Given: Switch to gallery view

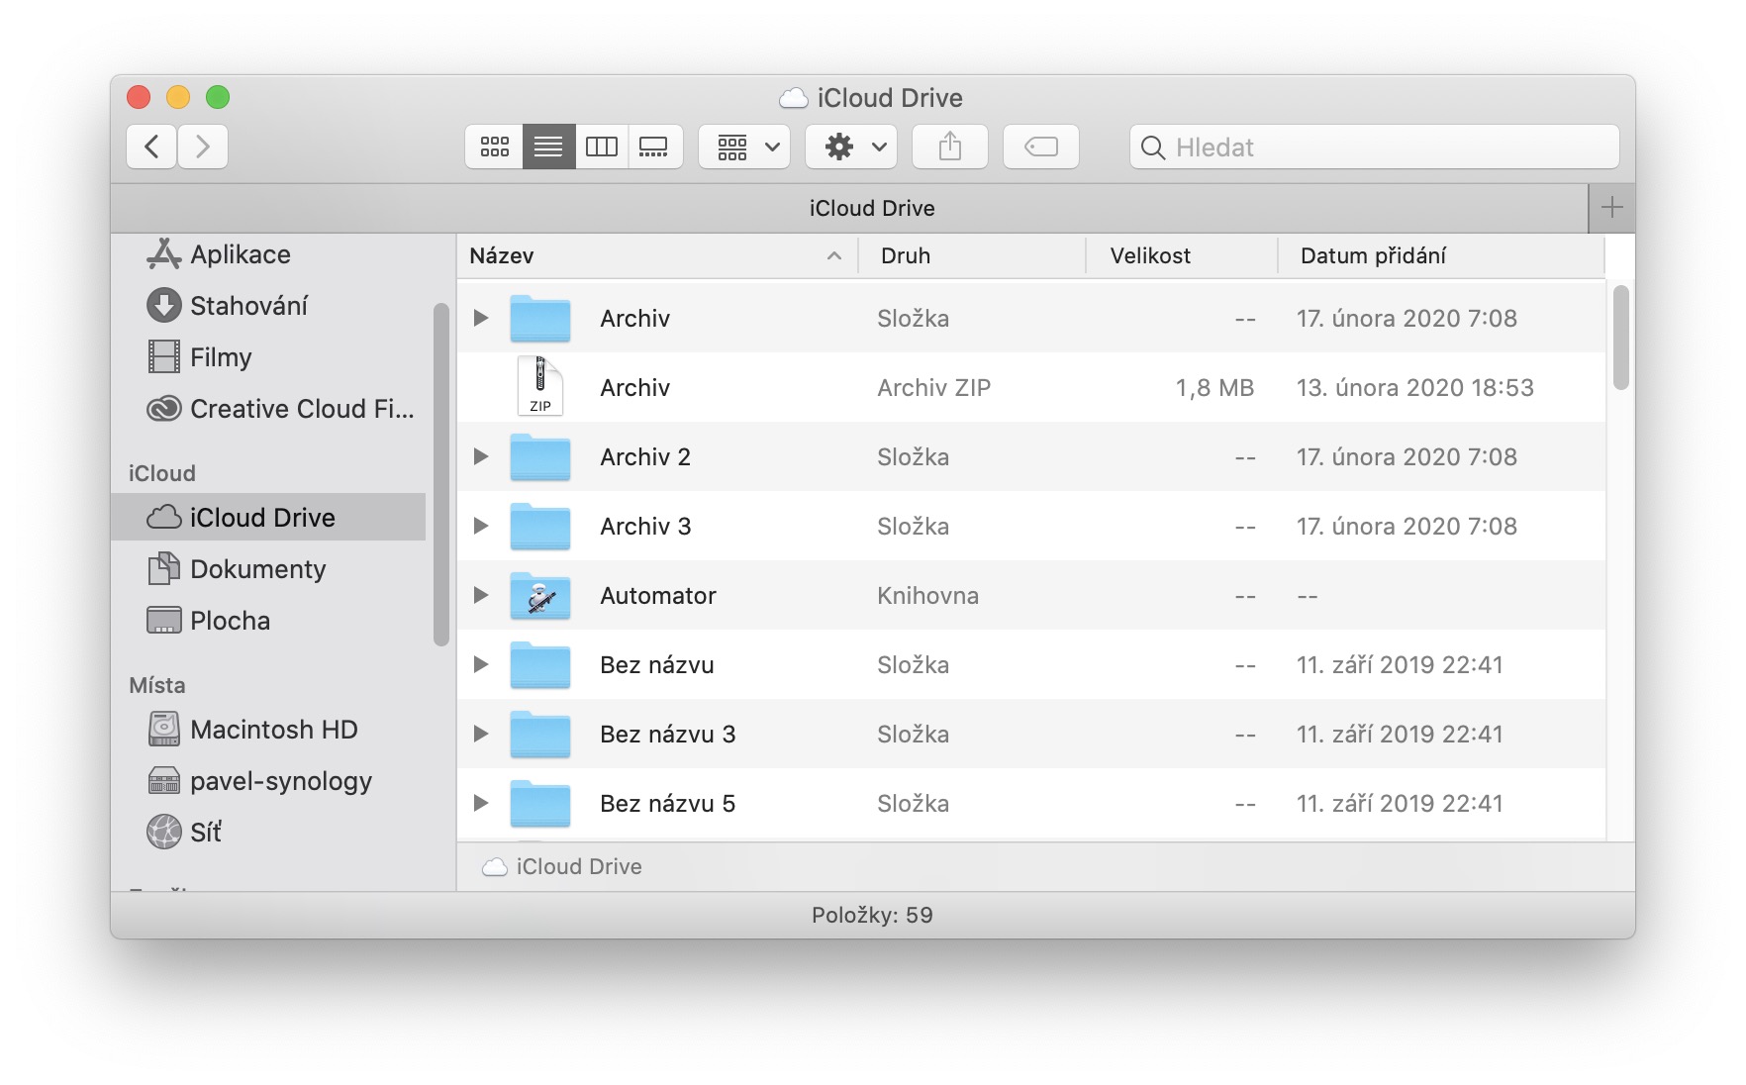Looking at the screenshot, I should coord(654,147).
